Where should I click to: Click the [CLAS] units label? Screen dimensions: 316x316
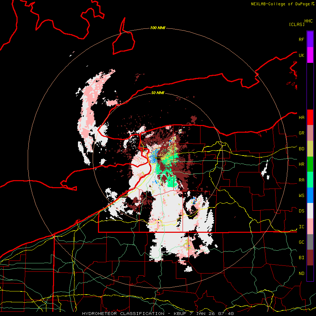click(297, 24)
